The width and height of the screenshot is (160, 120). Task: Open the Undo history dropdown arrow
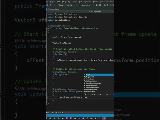[x=52, y=5]
